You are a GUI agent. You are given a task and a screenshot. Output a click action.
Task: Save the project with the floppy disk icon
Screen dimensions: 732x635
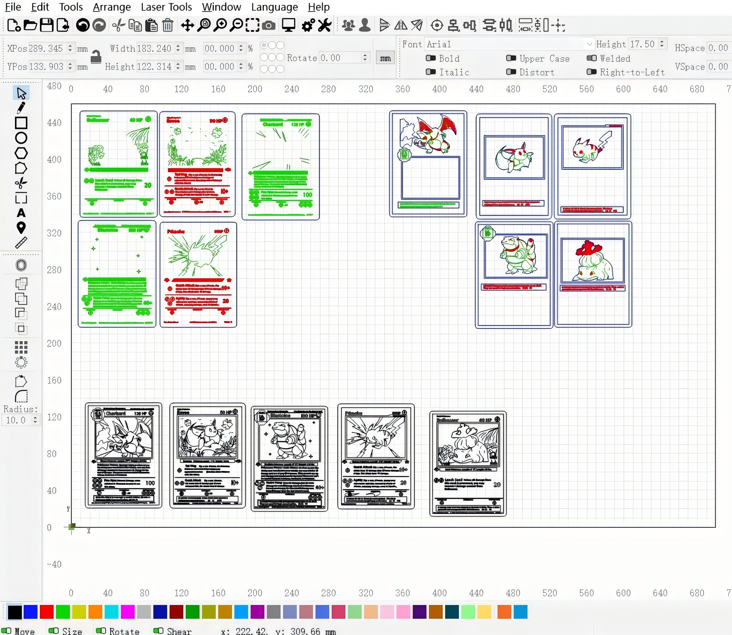coord(46,26)
